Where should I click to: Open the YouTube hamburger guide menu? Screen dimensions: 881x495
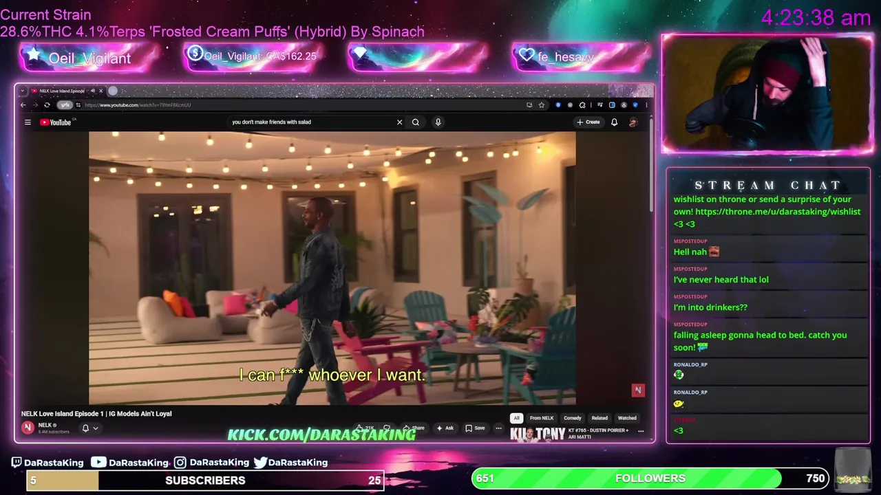click(x=28, y=122)
